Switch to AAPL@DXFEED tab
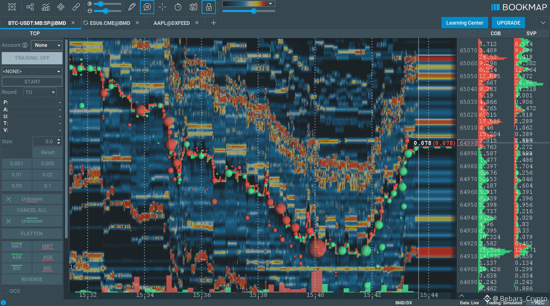Image resolution: width=550 pixels, height=306 pixels. tap(172, 23)
